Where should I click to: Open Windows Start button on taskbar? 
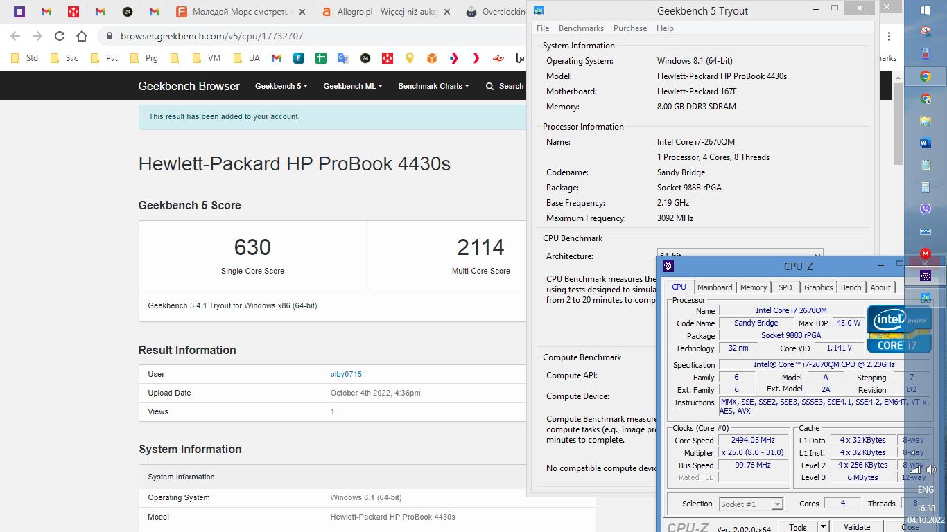coord(926,10)
